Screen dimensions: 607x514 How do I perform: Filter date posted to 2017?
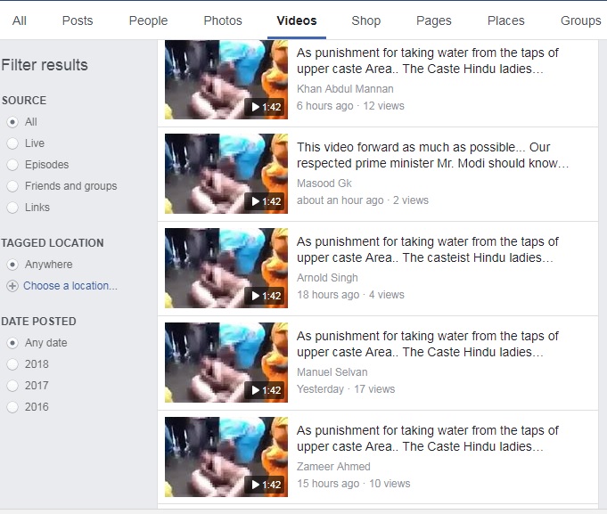click(x=12, y=386)
